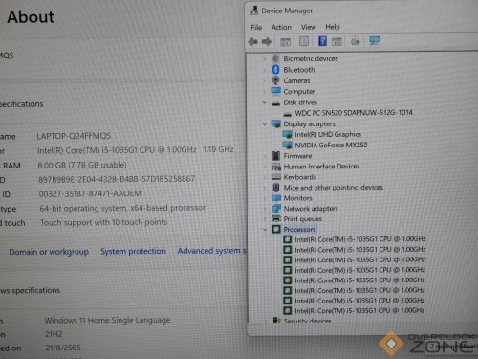Click the Show/Hide Console Tree toolbar icon
This screenshot has height=359, width=478.
(285, 41)
